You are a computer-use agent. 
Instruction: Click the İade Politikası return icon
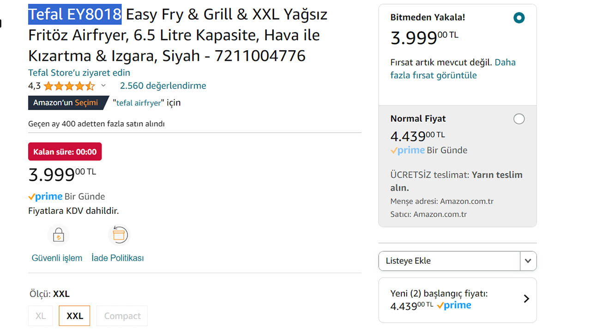coord(119,234)
